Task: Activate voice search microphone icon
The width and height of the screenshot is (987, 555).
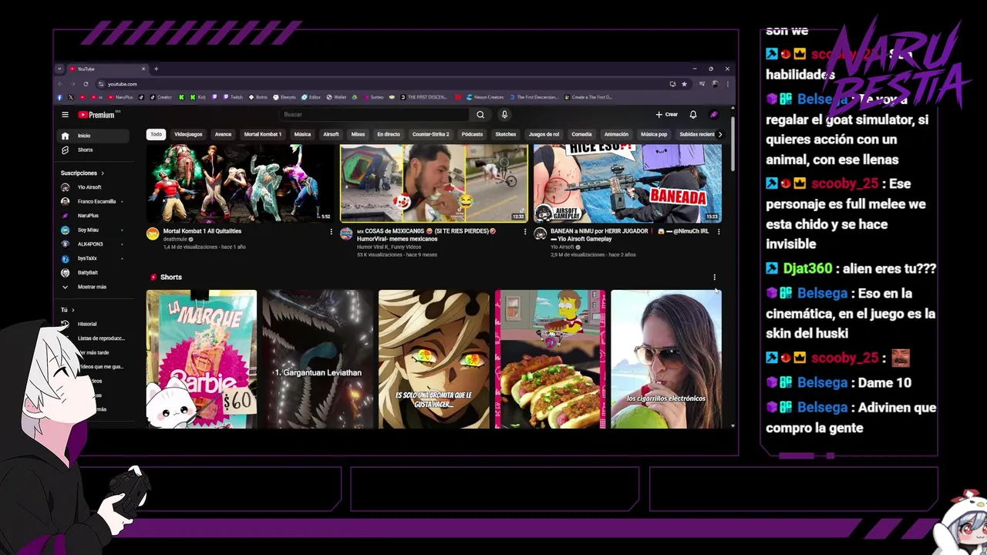Action: tap(504, 115)
